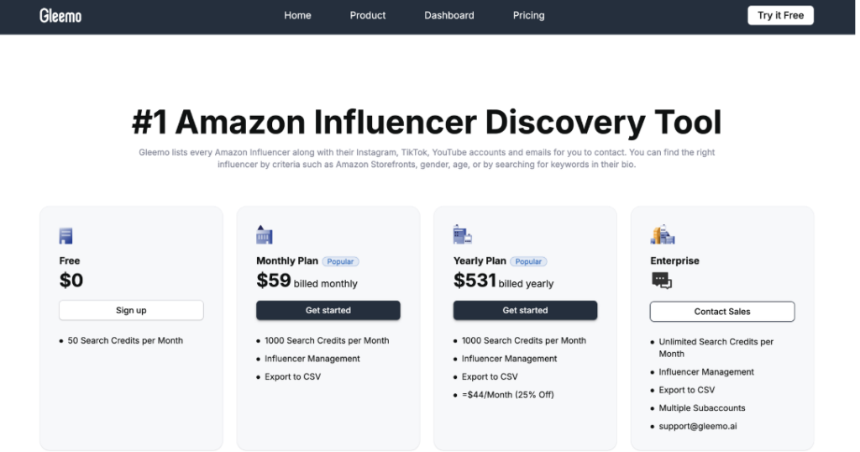The width and height of the screenshot is (860, 452).
Task: Click the Free plan building icon
Action: coord(66,236)
